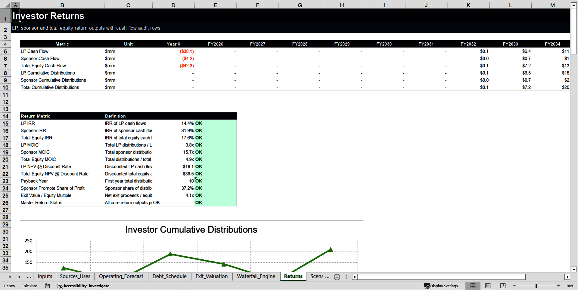This screenshot has height=290, width=578.
Task: Open the Operating_Forecast sheet tab
Action: tap(121, 276)
